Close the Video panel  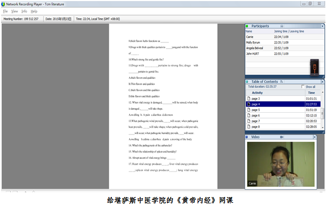(314, 137)
